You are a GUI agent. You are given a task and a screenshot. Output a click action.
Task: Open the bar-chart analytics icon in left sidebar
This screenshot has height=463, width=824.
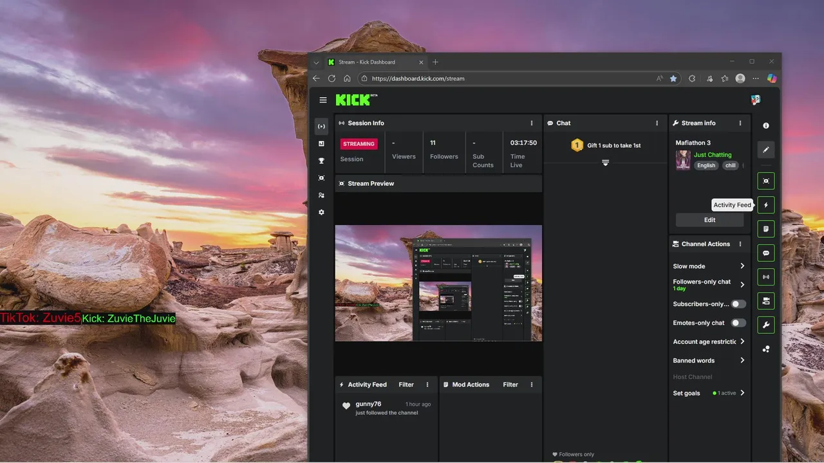coord(321,143)
